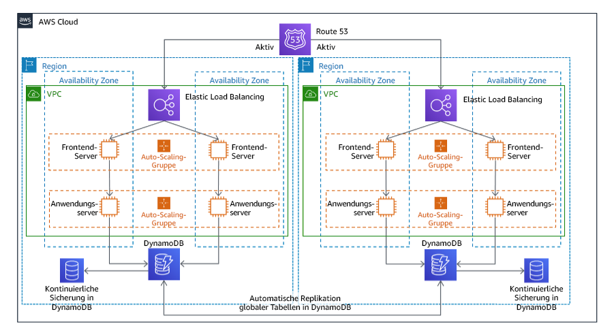Image resolution: width=616 pixels, height=333 pixels.
Task: Select the right Kontinuierliche Sicherung backup icon
Action: point(536,270)
